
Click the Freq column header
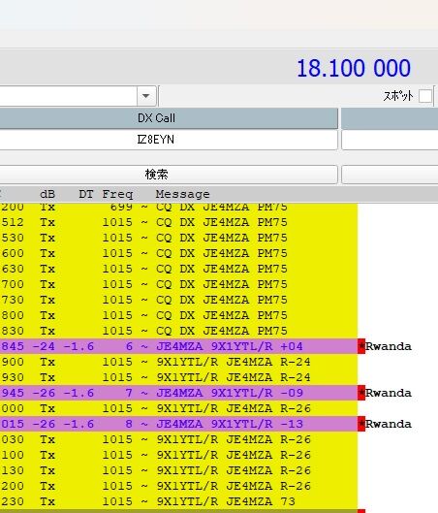pos(117,194)
